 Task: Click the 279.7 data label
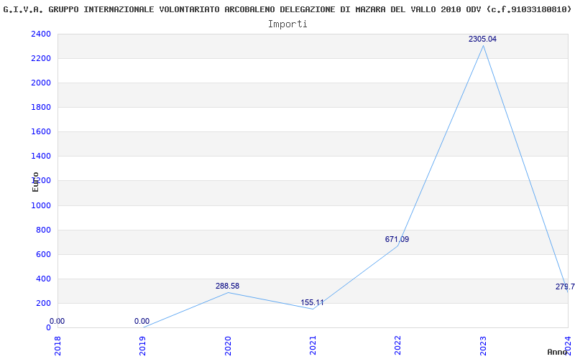coord(565,286)
